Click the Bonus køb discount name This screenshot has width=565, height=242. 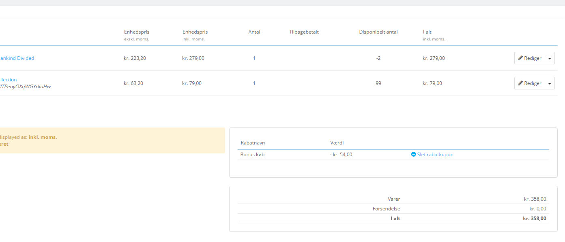(x=252, y=155)
